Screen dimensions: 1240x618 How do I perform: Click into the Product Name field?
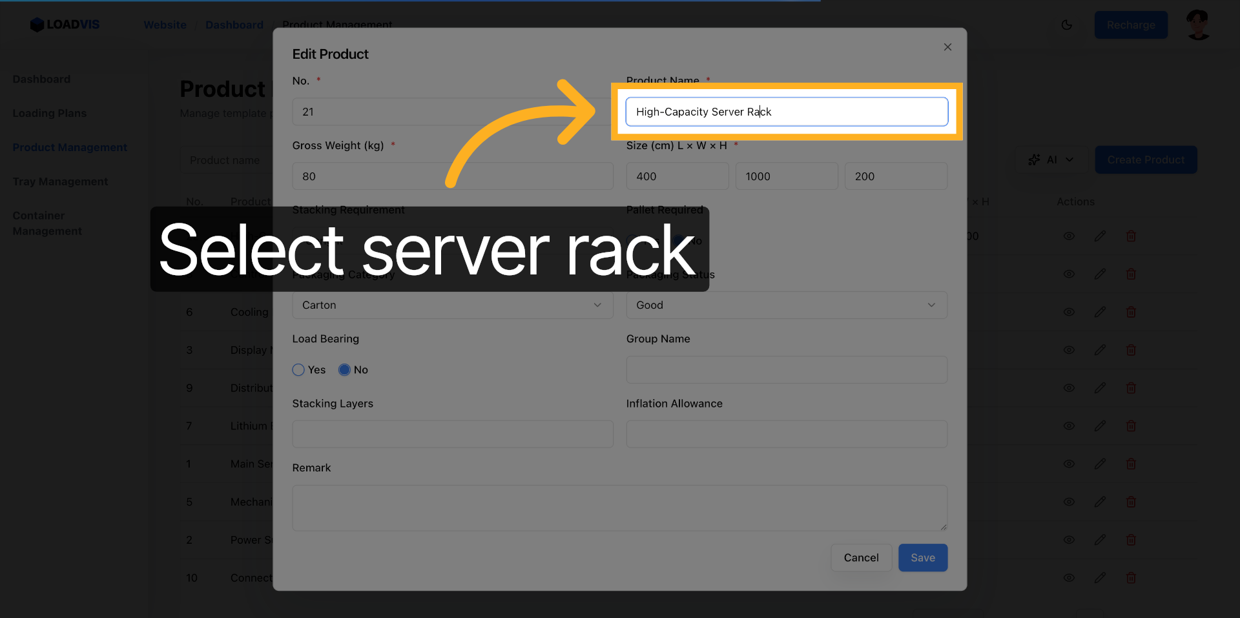click(x=786, y=112)
